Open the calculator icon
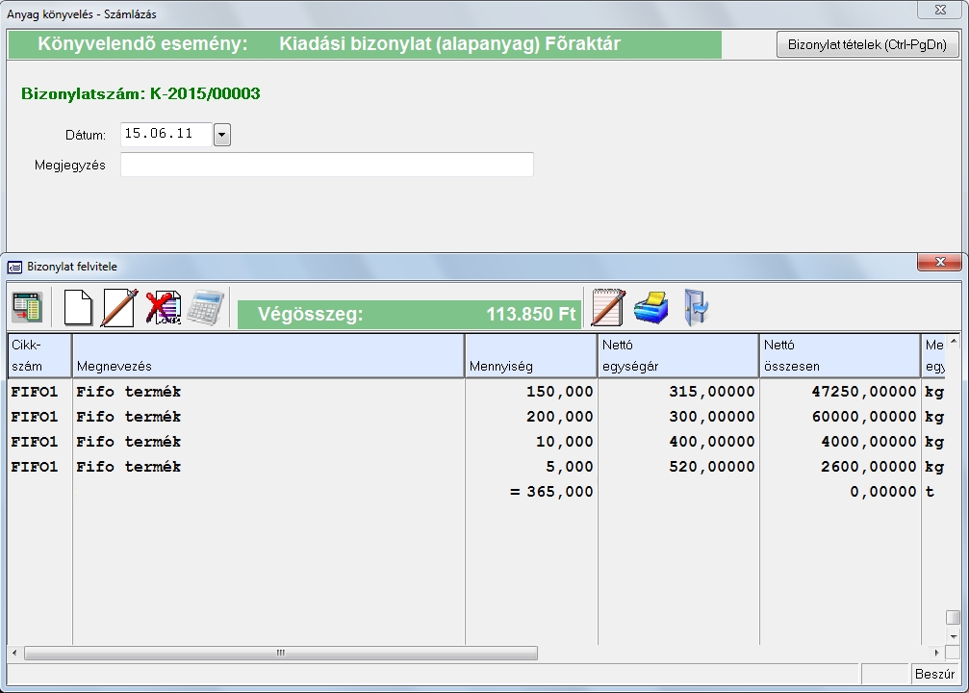Screen dimensions: 969x693 [206, 308]
